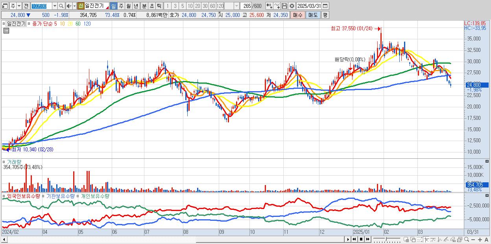The width and height of the screenshot is (491, 244).
Task: Click the 거래량 volume panel label
Action: coord(14,162)
